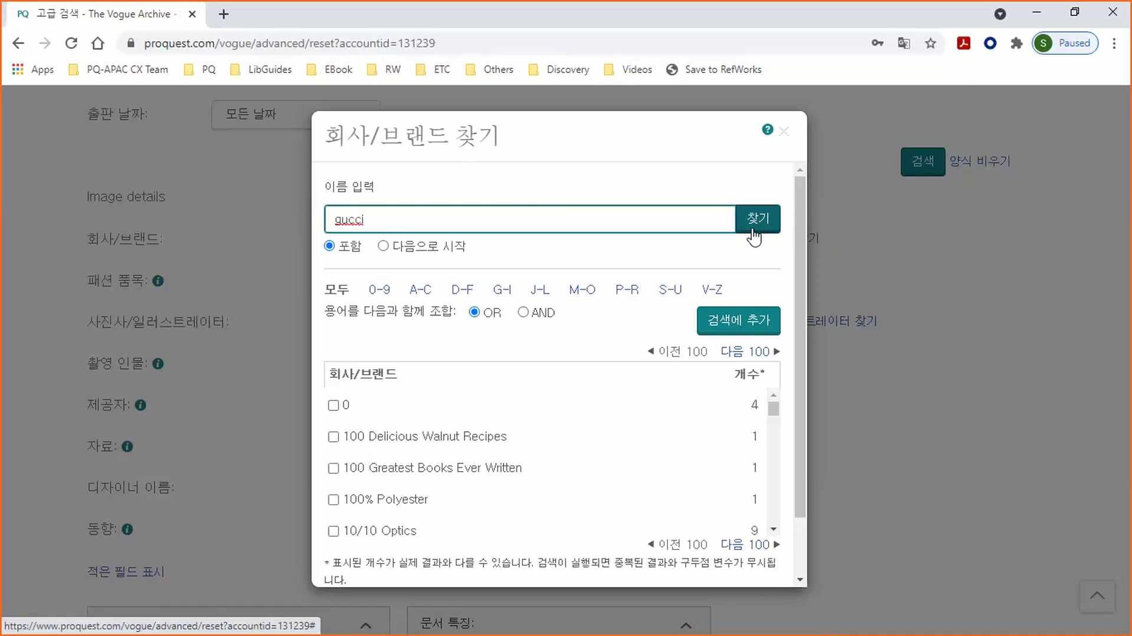Open the Videos bookmark folder
Screen dimensions: 1132x636
pos(628,69)
